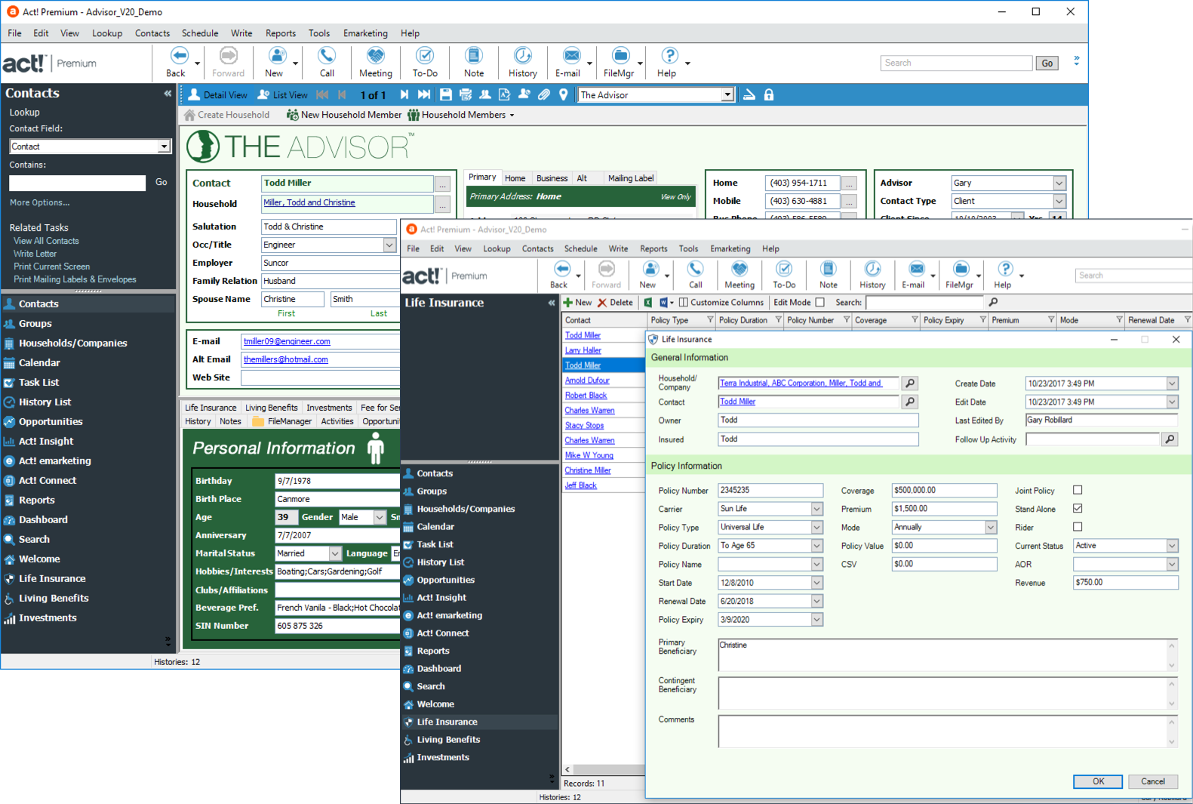Click lock icon in blue navigation bar
The height and width of the screenshot is (804, 1193).
tap(769, 94)
